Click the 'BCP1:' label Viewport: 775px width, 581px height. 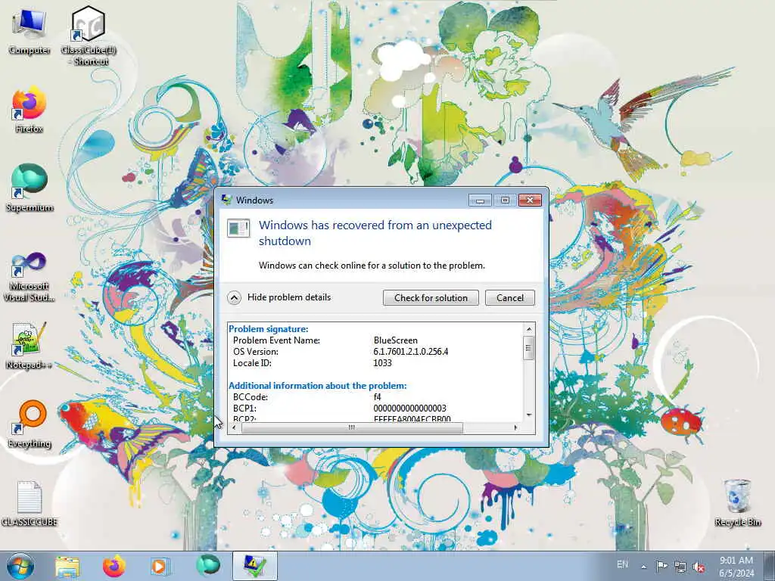tap(244, 409)
